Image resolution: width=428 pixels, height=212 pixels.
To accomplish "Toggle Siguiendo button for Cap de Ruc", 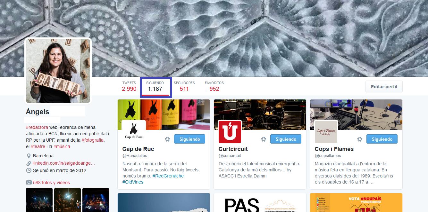I will pos(189,139).
